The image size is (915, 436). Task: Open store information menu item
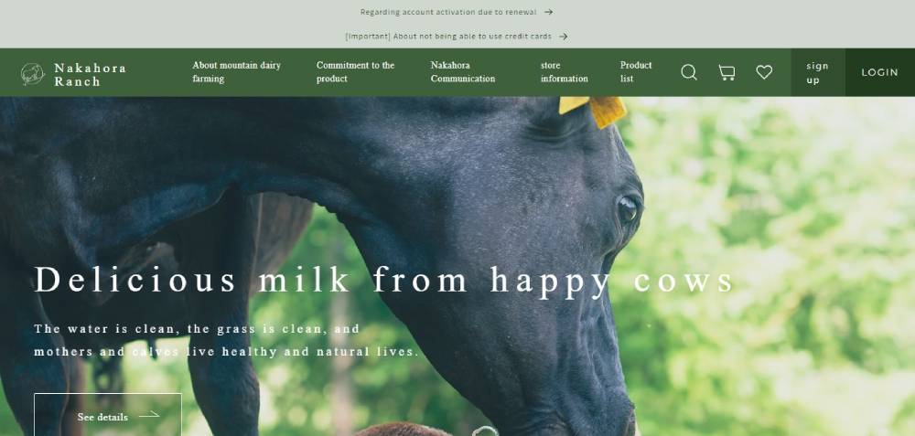565,71
